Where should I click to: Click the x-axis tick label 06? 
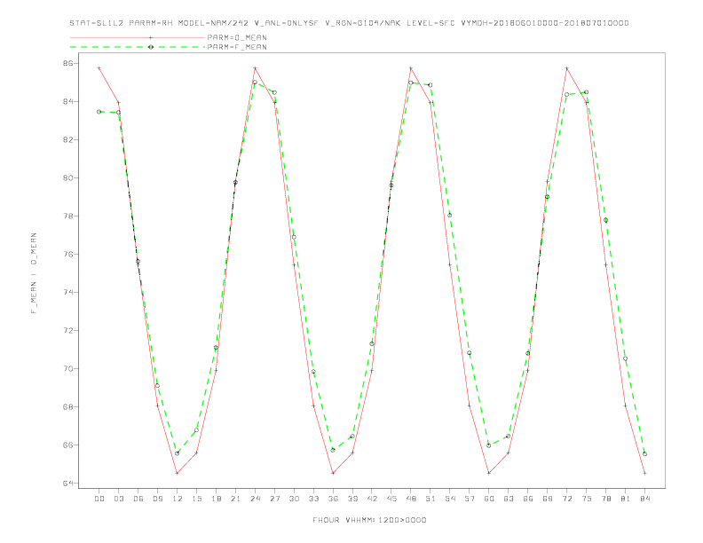[x=138, y=499]
